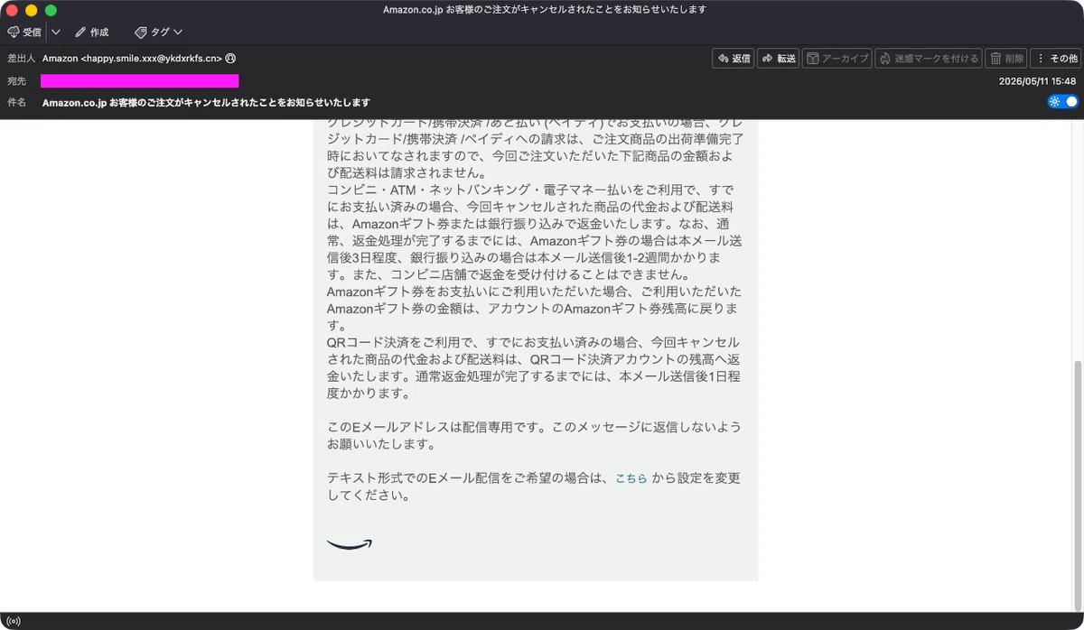This screenshot has width=1084, height=630.
Task: Click sender address happy.smile.xxx@ykdxrkfs.cn
Action: tap(151, 59)
